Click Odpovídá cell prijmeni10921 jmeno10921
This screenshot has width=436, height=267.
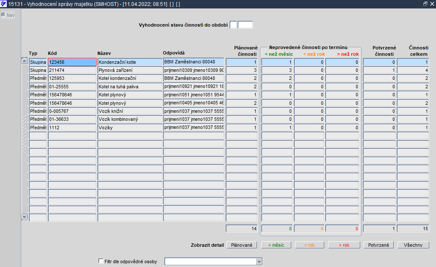(193, 87)
